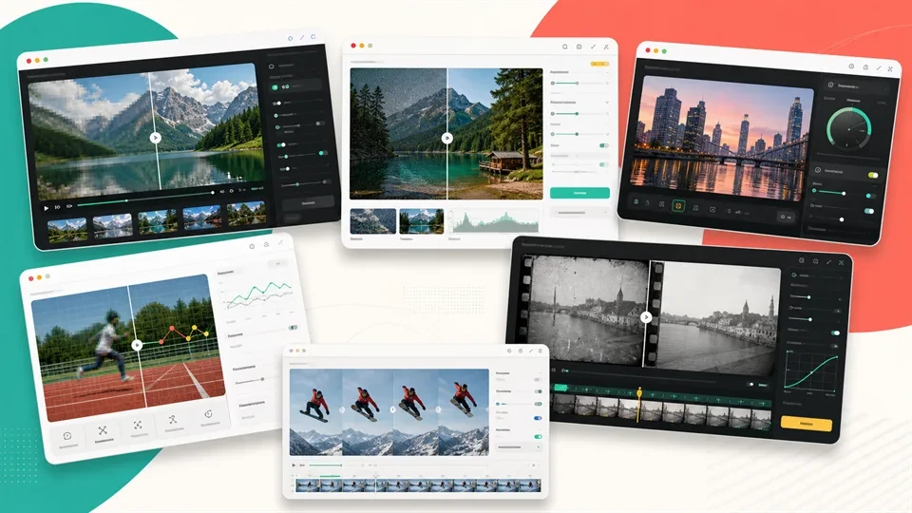
Task: Click the yellow playhead marker on the film timeline
Action: [639, 395]
